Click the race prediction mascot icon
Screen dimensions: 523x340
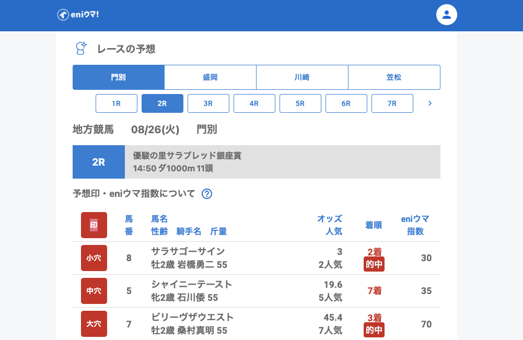pos(81,49)
